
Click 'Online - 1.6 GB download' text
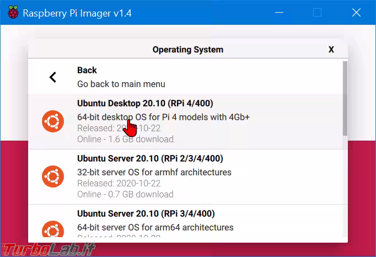point(125,139)
